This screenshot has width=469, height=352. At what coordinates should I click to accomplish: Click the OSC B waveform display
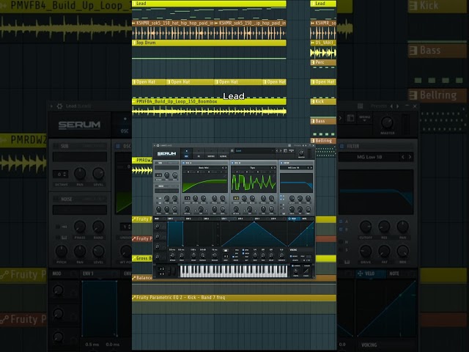pos(254,183)
